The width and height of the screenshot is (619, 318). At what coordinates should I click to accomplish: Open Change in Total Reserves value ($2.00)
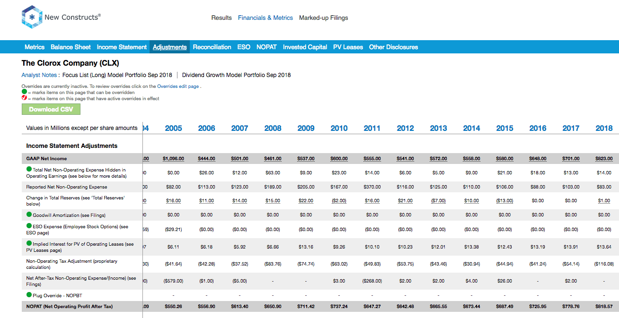pos(339,201)
